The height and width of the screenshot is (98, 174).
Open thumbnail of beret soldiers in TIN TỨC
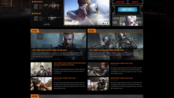pos(41,69)
